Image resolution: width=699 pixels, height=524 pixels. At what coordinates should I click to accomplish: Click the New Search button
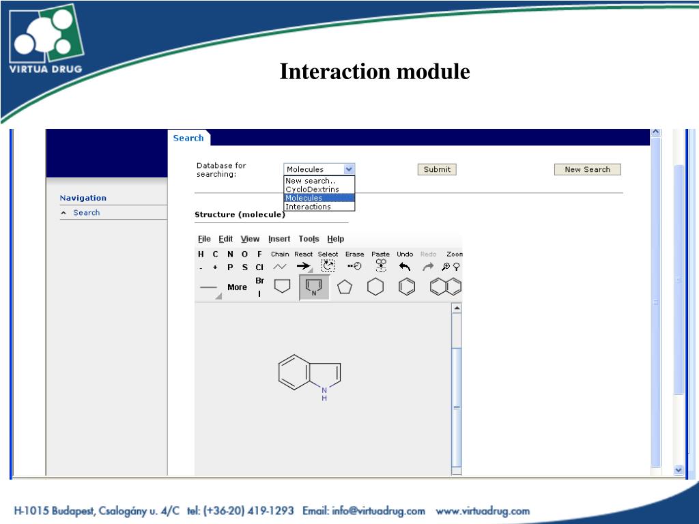(x=587, y=169)
